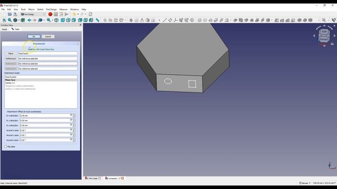Viewport: 337px width, 189px height.
Task: Click the Macros list icon
Action: click(x=61, y=14)
